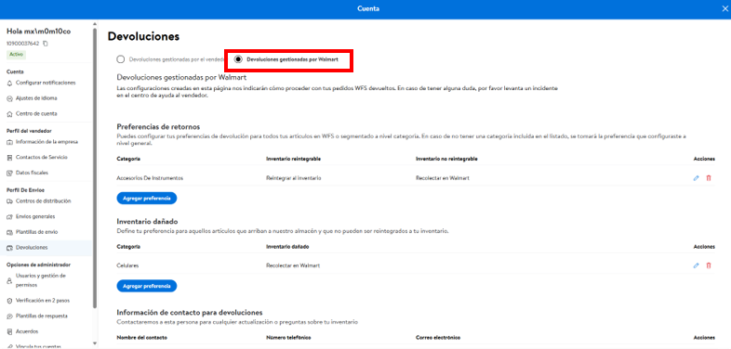
Task: Click Recolectar en Walmart in Celulares row
Action: click(293, 265)
